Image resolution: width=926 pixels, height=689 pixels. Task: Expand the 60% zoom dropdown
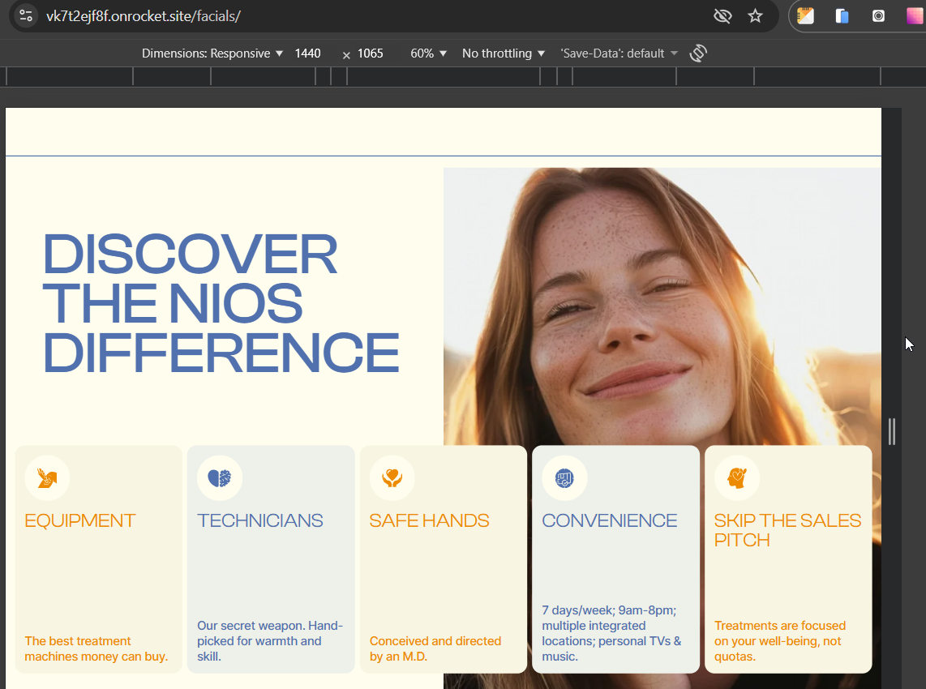[x=428, y=53]
